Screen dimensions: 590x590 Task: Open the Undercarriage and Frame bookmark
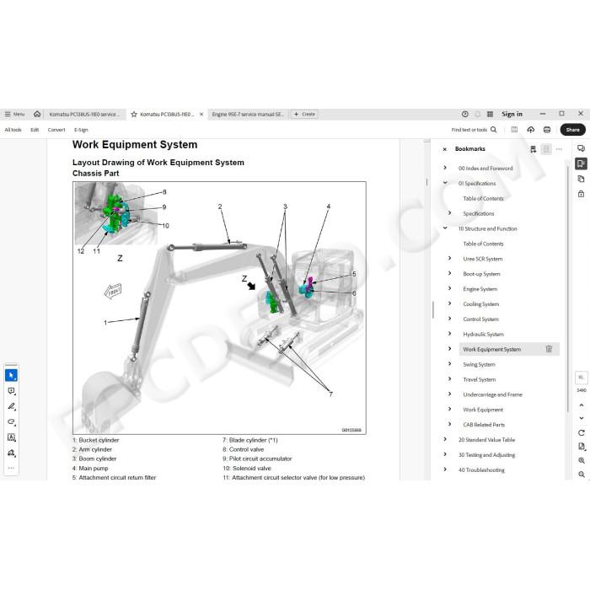[492, 394]
